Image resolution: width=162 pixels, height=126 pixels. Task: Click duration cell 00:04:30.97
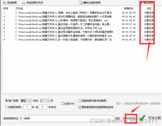point(129,36)
